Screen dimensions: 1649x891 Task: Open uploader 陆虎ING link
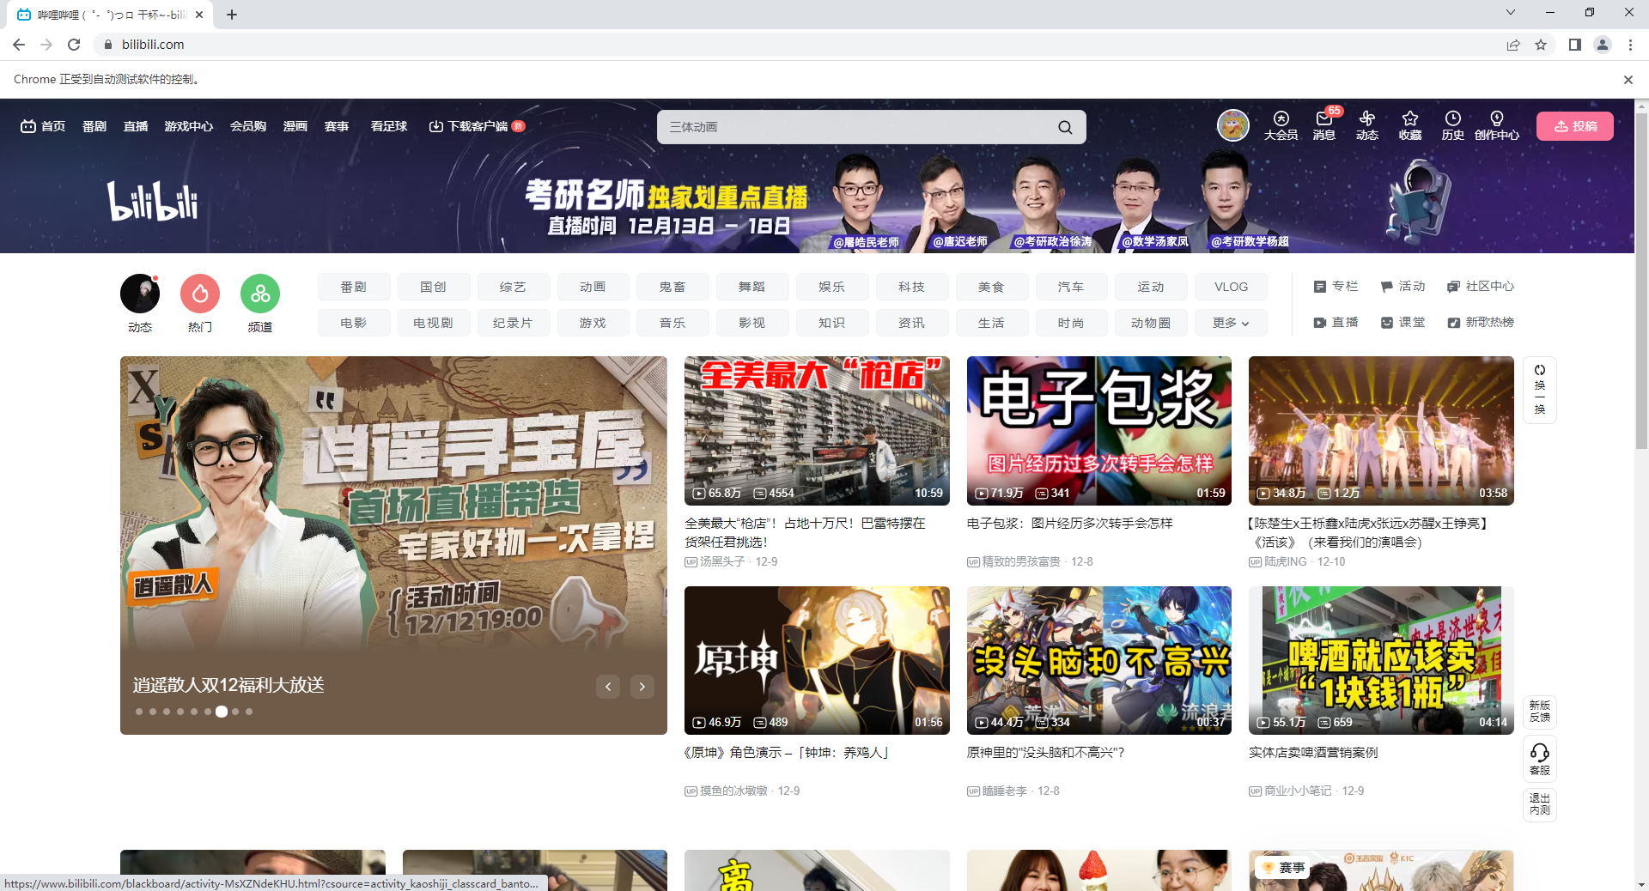tap(1285, 561)
